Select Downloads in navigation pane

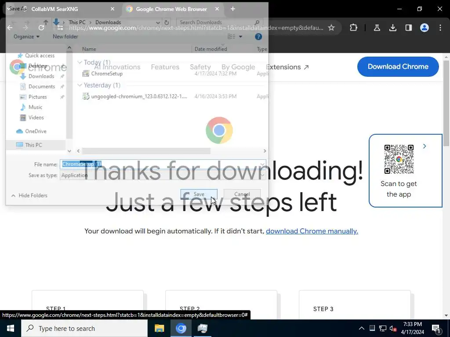[x=41, y=76]
